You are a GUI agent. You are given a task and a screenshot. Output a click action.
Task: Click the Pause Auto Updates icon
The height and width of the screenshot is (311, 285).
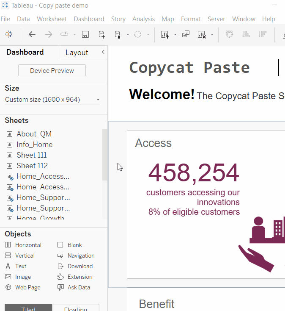click(x=118, y=34)
